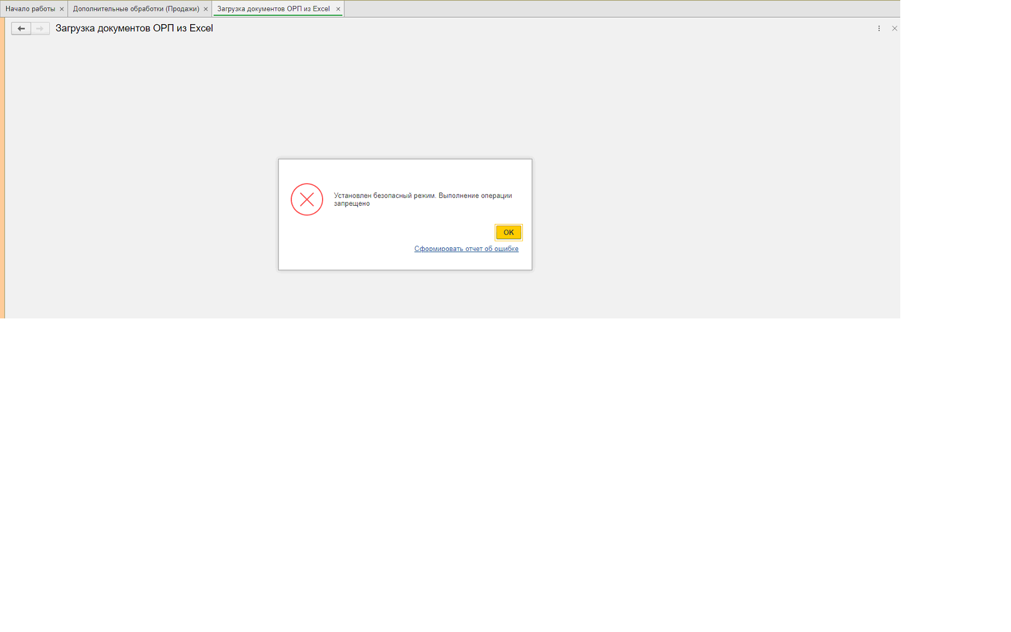The width and height of the screenshot is (1011, 632).
Task: Open the Сформировать отчет об ошибке link
Action: coord(466,249)
